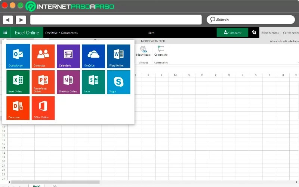Click the Libro workbook title

[x=151, y=33]
